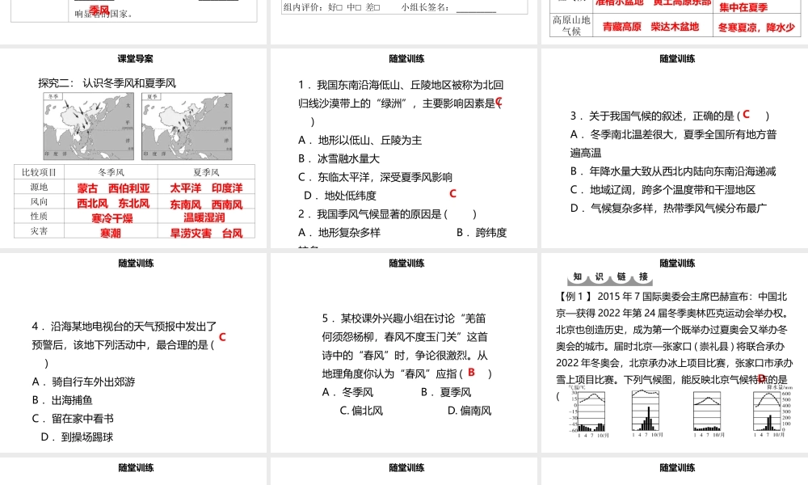
Task: Select the third climate chart in 例1
Action: pyautogui.click(x=709, y=413)
